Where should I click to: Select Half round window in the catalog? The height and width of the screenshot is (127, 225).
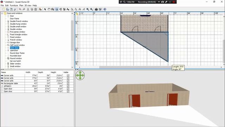tap(17, 45)
